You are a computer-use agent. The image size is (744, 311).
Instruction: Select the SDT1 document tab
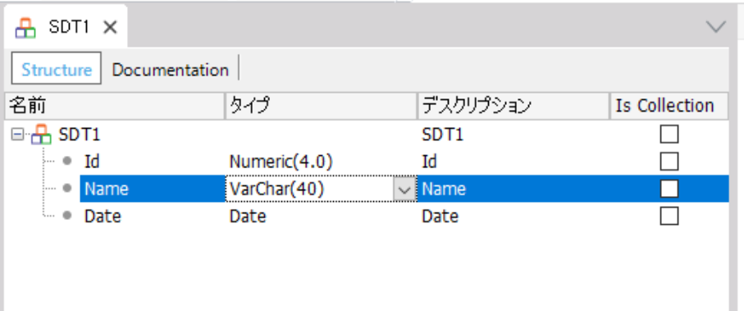(66, 27)
